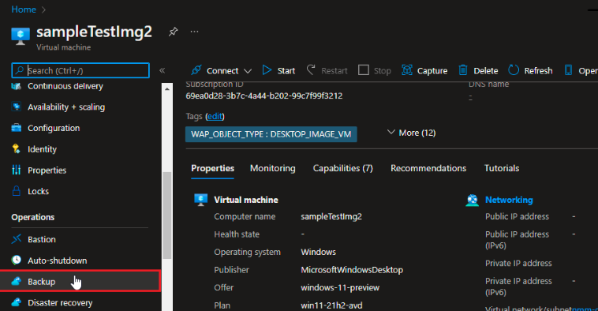Click the sidebar scrollbar up arrow

pyautogui.click(x=167, y=89)
